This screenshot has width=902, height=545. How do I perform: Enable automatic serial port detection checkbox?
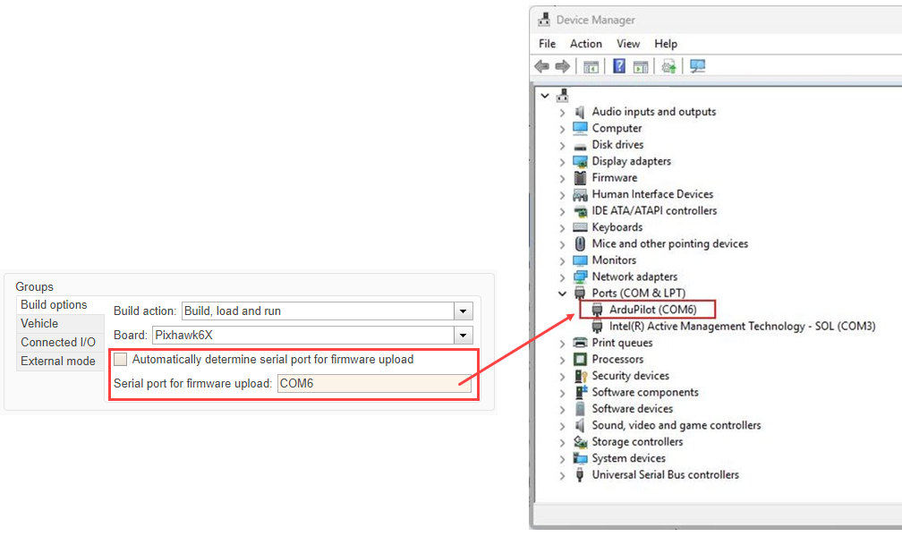[x=121, y=360]
